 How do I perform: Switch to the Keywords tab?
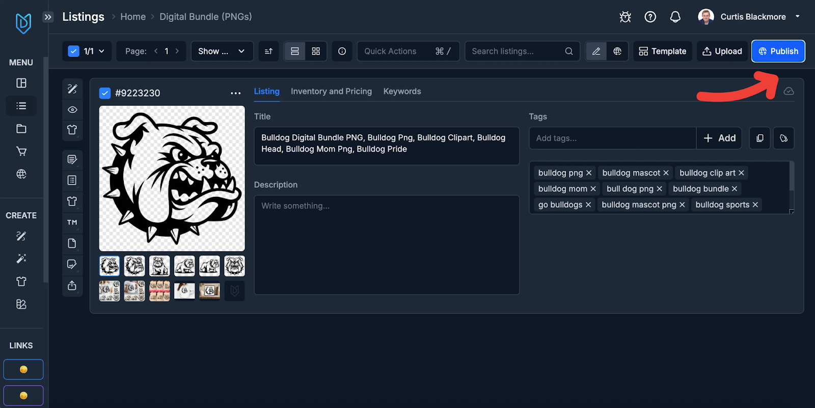point(402,91)
